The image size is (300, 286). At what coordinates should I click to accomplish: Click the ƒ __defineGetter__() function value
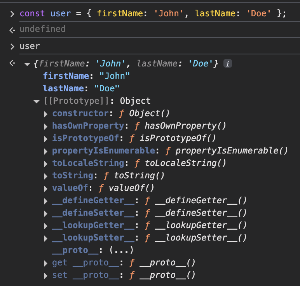pos(196,201)
